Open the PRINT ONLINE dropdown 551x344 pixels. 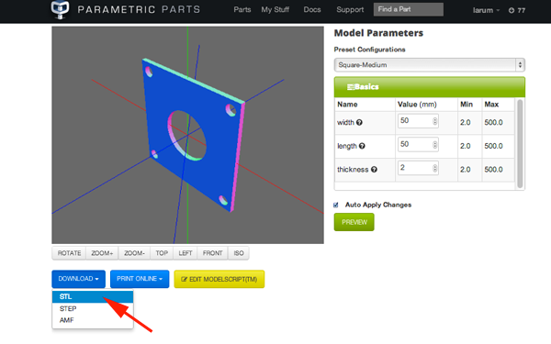[140, 279]
